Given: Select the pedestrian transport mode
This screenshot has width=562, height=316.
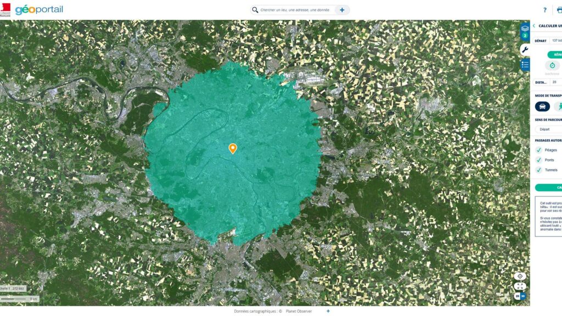Looking at the screenshot, I should pyautogui.click(x=558, y=106).
